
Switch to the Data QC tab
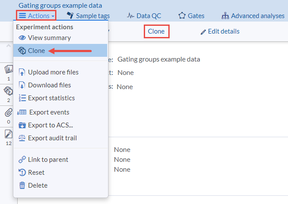pyautogui.click(x=144, y=16)
